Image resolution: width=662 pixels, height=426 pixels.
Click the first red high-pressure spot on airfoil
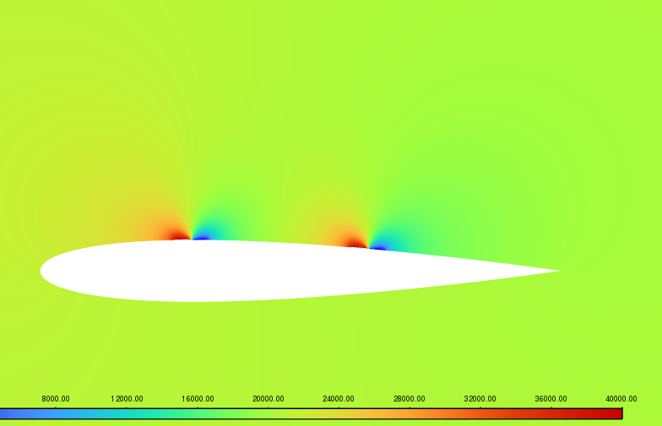tap(178, 235)
